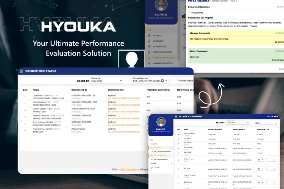Open hamburger menu in Salary Adjustment header
This screenshot has width=284, height=189.
tap(176, 116)
